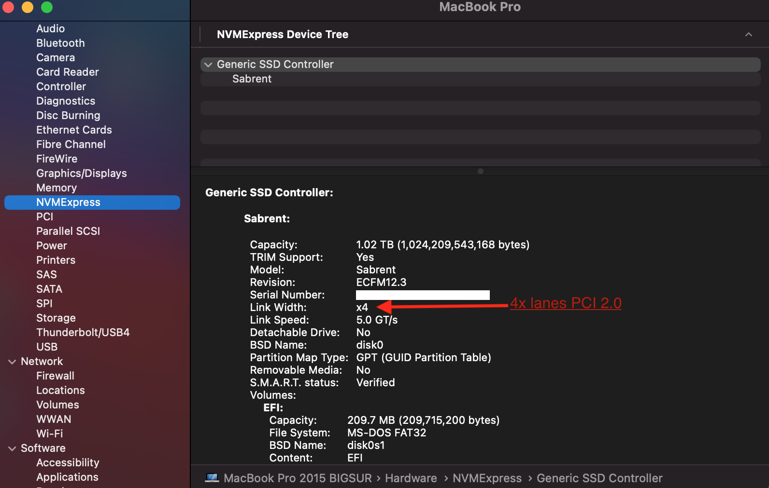Click the pane divider handle dot
Viewport: 769px width, 488px height.
[x=480, y=171]
